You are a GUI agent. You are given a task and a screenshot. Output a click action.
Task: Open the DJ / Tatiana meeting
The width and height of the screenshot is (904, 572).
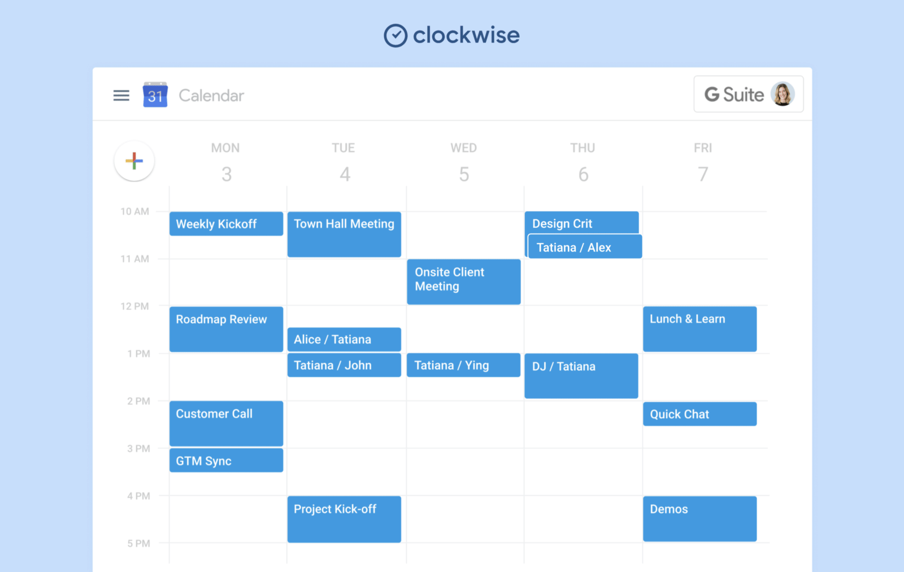581,375
